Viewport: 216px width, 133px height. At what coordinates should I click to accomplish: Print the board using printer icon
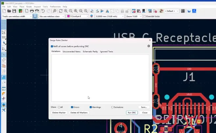pos(32,11)
